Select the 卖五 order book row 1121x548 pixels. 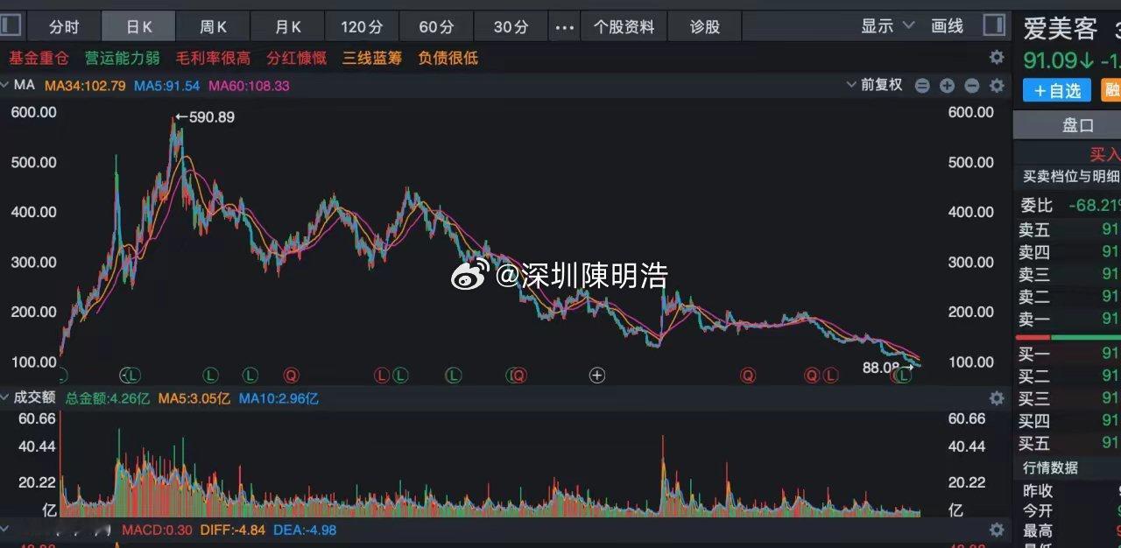1068,230
